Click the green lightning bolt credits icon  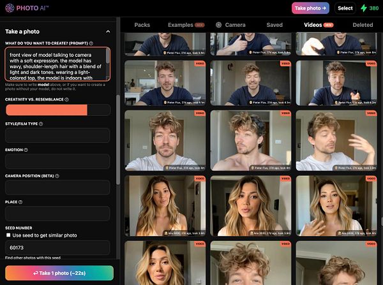point(364,8)
